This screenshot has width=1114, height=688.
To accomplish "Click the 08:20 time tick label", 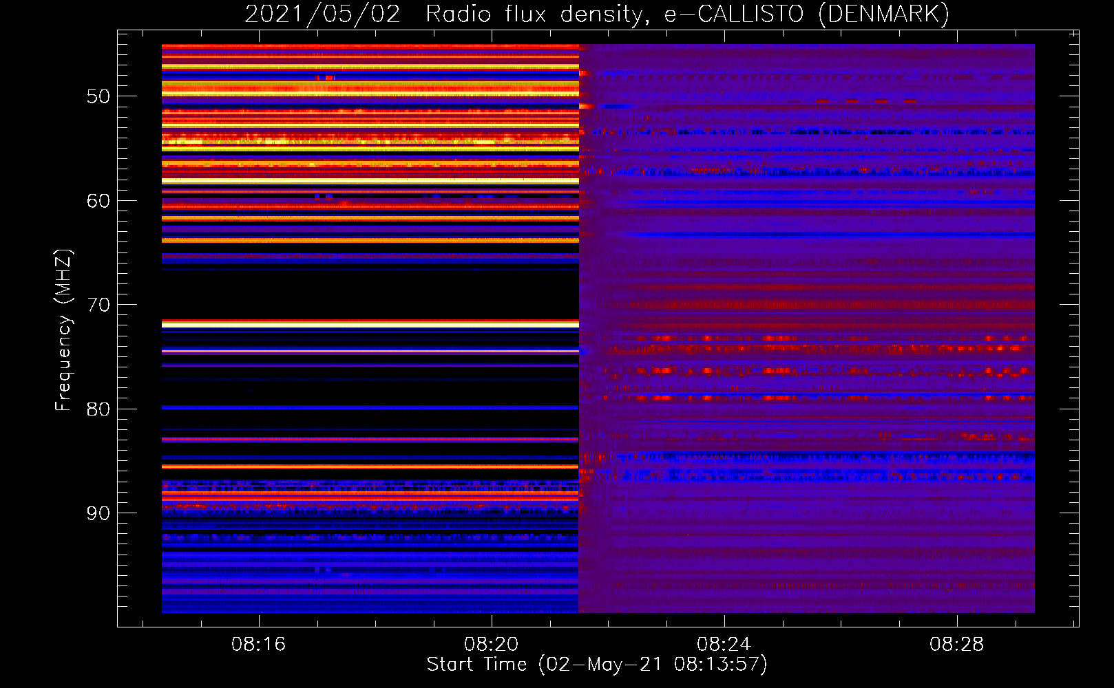I will point(491,645).
